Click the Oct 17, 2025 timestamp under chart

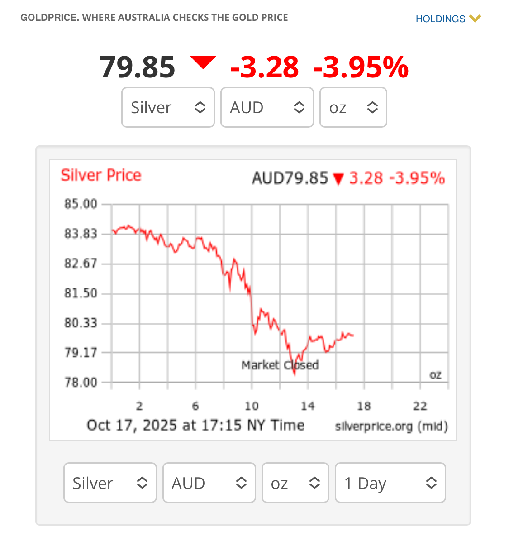coord(195,426)
